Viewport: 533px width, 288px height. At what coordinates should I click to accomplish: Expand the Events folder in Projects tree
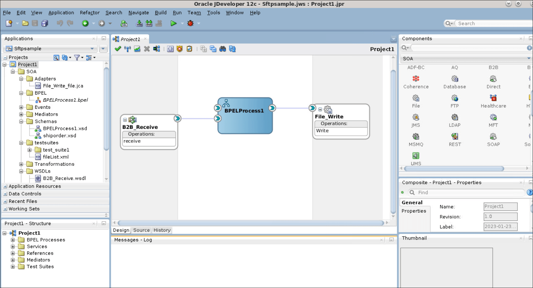tap(21, 107)
